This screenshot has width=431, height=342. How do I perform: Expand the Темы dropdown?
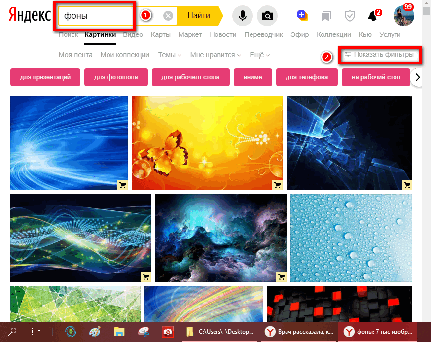[x=170, y=55]
